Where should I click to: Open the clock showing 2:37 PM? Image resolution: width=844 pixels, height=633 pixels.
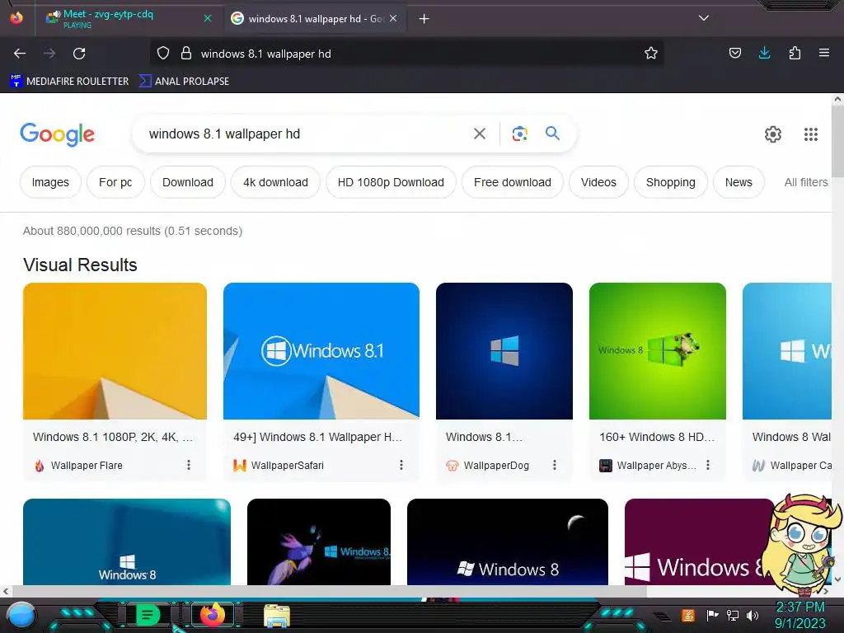point(799,615)
